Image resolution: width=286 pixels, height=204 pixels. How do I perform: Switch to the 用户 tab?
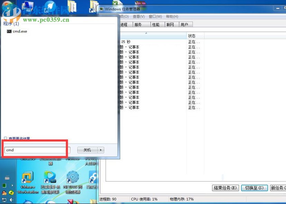184,24
